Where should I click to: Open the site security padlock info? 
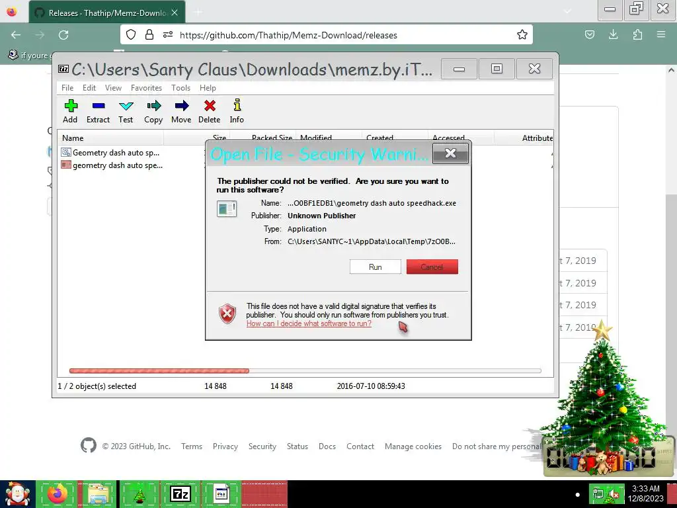pos(149,34)
